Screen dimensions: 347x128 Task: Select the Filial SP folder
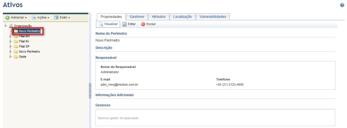pyautogui.click(x=24, y=46)
